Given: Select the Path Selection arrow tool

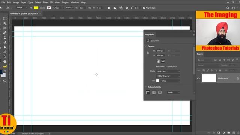Looking at the screenshot, I should tap(5, 57).
